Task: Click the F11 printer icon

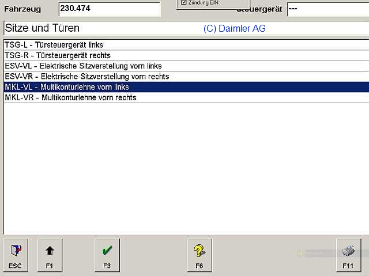Action: [x=348, y=255]
